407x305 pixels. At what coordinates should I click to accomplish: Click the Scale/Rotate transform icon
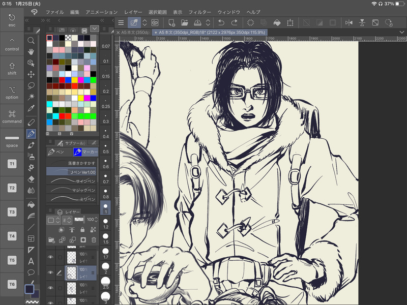coord(290,23)
